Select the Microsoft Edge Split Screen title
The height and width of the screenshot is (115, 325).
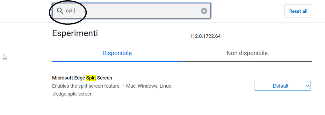(x=82, y=78)
